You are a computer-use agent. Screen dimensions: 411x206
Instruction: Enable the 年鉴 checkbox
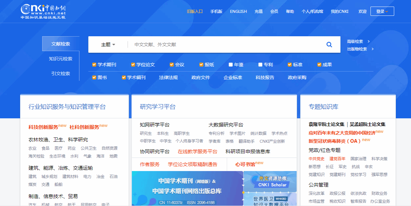(231, 65)
